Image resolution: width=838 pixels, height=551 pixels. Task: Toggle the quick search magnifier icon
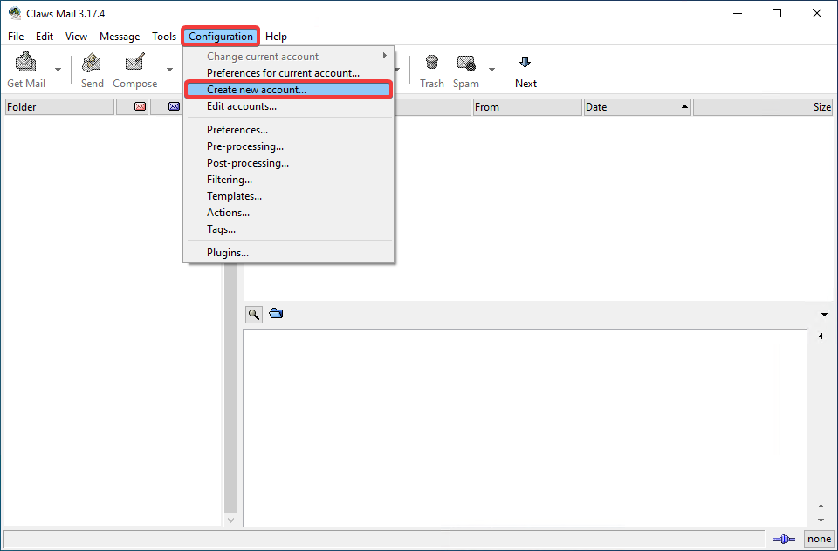click(x=254, y=314)
